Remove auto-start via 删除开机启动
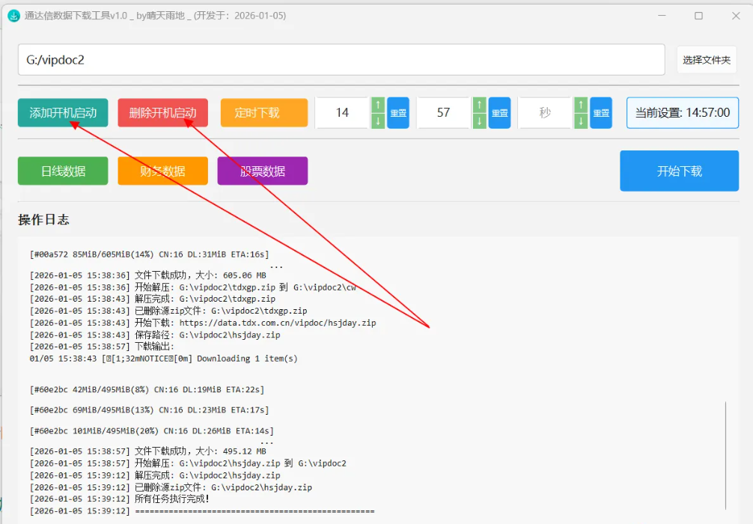 [162, 112]
